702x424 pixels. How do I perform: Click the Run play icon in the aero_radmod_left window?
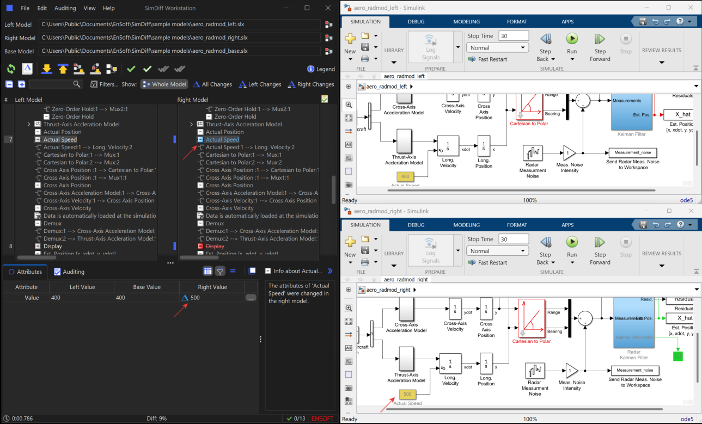[572, 39]
